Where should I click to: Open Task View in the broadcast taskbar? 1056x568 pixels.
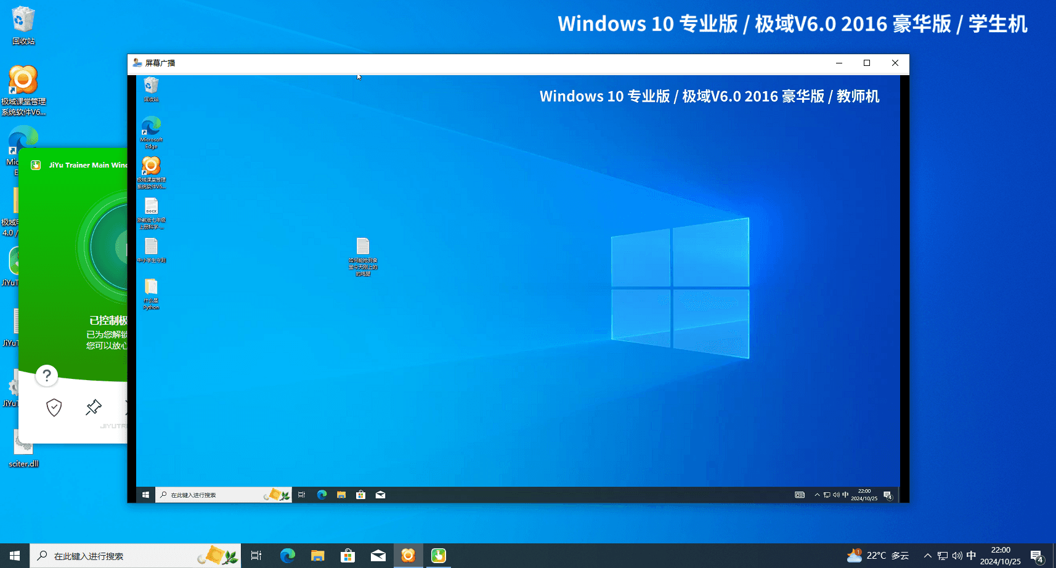pyautogui.click(x=301, y=495)
